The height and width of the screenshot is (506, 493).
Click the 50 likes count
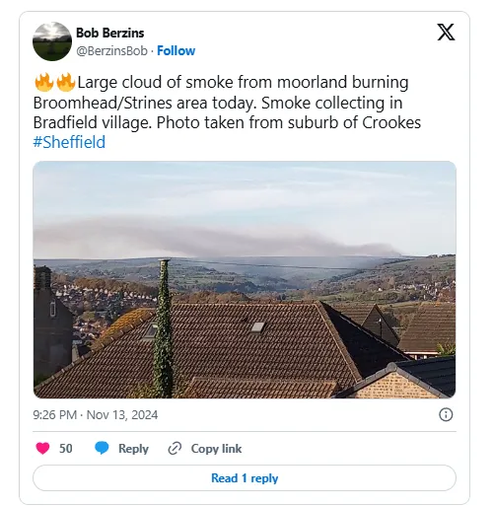point(66,449)
